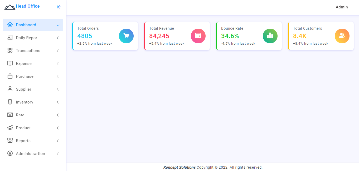The image size is (359, 171).
Task: Click the Reports store icon
Action: 10,141
